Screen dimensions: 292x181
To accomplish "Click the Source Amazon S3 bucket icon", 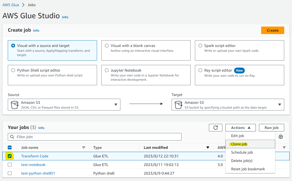I will tap(15, 105).
